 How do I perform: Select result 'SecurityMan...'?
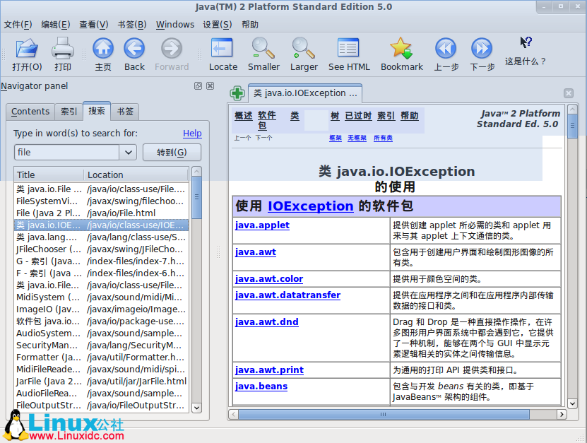pyautogui.click(x=101, y=345)
